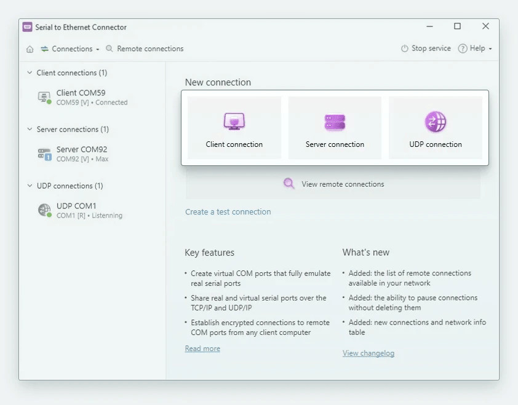Click the Help question mark icon
The width and height of the screenshot is (518, 405).
pyautogui.click(x=463, y=49)
